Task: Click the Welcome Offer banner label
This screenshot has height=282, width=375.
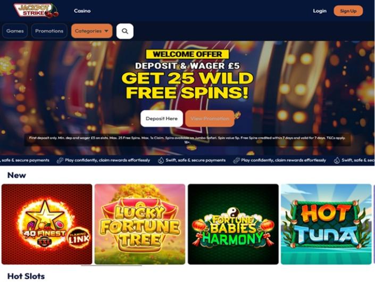Action: (x=187, y=54)
